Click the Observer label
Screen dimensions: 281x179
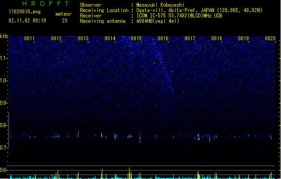pyautogui.click(x=91, y=5)
